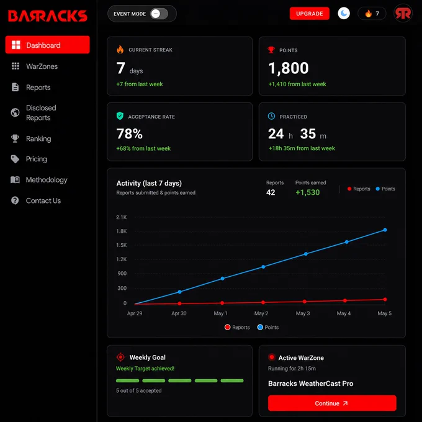
Task: Select the blue Points data point for Apr 30
Action: pos(179,292)
